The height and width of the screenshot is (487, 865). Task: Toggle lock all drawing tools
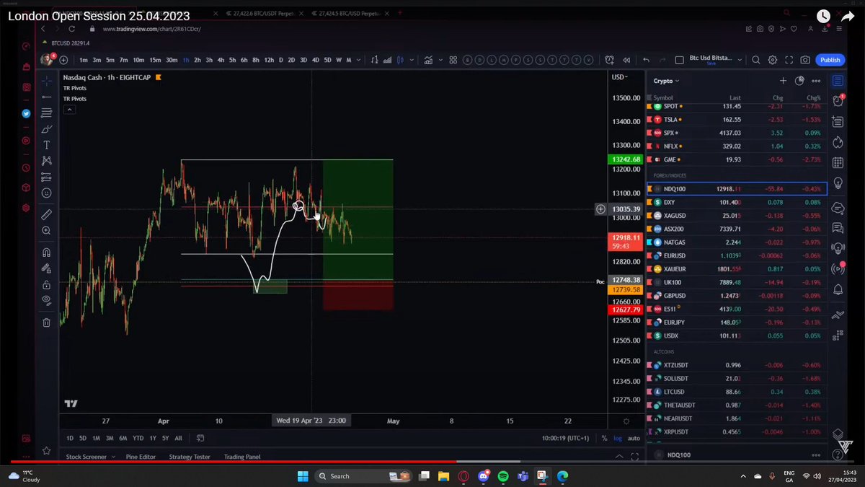[x=46, y=284]
